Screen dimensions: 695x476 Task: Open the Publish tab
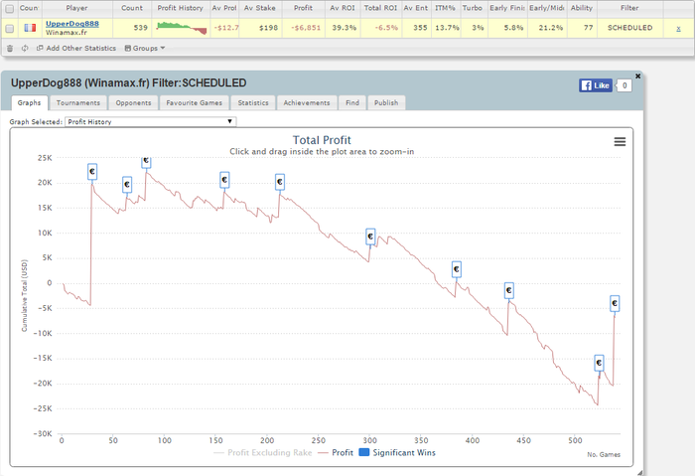coord(386,103)
